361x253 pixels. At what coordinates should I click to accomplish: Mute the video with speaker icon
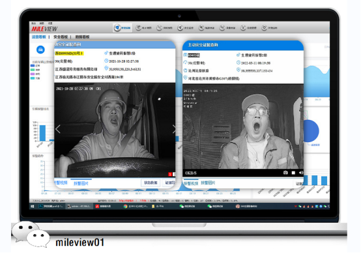pos(301,173)
